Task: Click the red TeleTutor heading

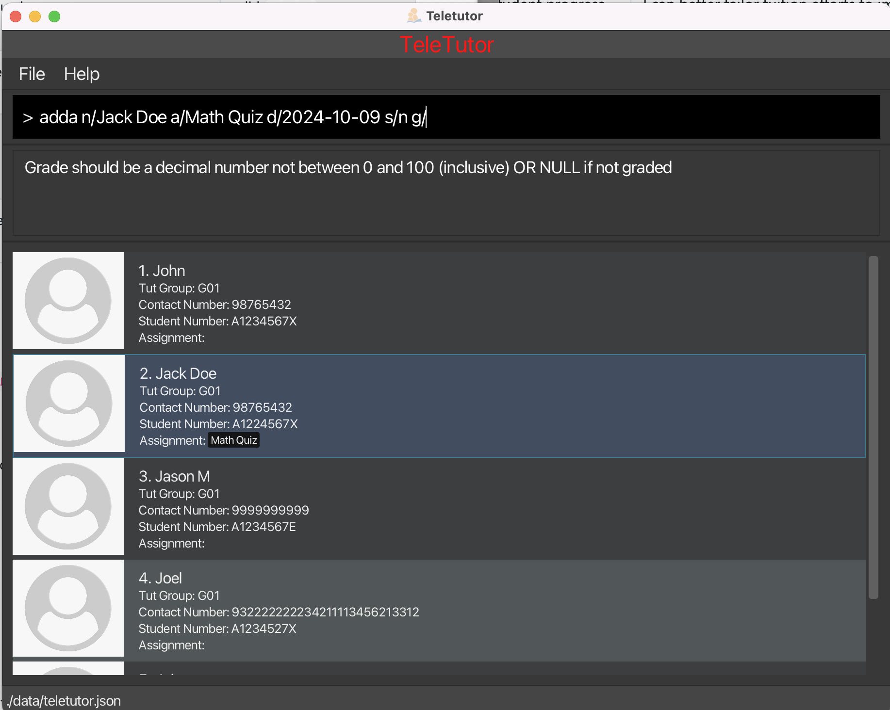Action: (446, 45)
